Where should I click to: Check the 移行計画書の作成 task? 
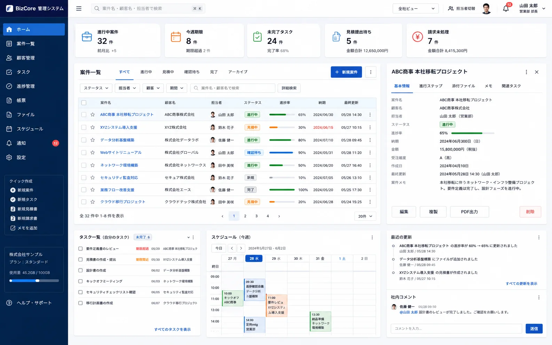point(80,303)
